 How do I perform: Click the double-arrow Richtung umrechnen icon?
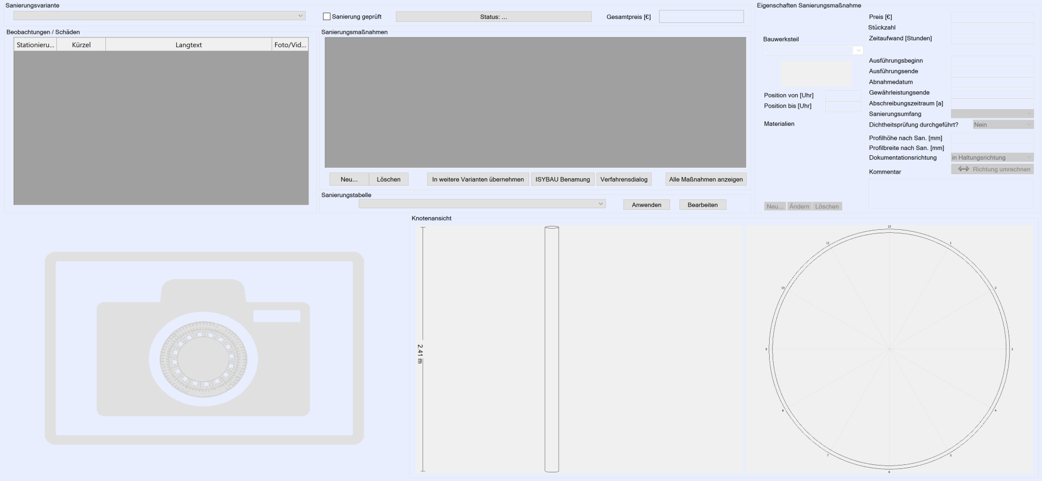(x=963, y=169)
